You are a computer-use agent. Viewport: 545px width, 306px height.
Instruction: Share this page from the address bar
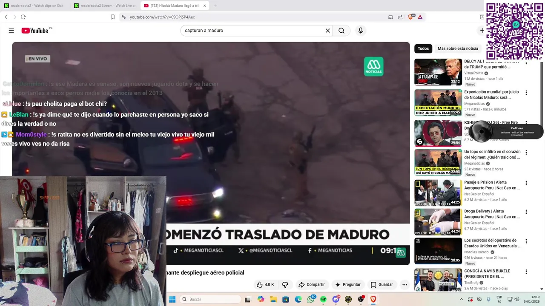coord(400,17)
